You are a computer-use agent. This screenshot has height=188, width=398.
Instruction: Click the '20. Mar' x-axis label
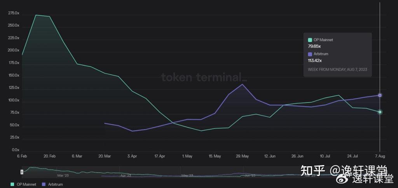104,156
